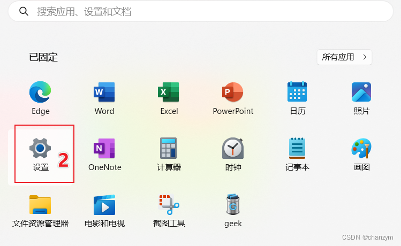Open the 计算器 calculator app
Screen dimensions: 401x246
168,148
